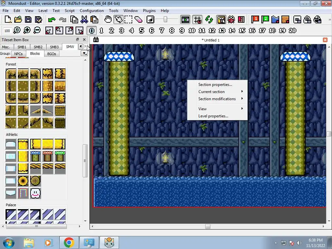Switch to section 0
Screen dimensions: 332x249
[92, 30]
